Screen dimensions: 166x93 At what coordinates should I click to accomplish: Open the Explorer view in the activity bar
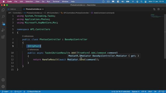[3, 10]
